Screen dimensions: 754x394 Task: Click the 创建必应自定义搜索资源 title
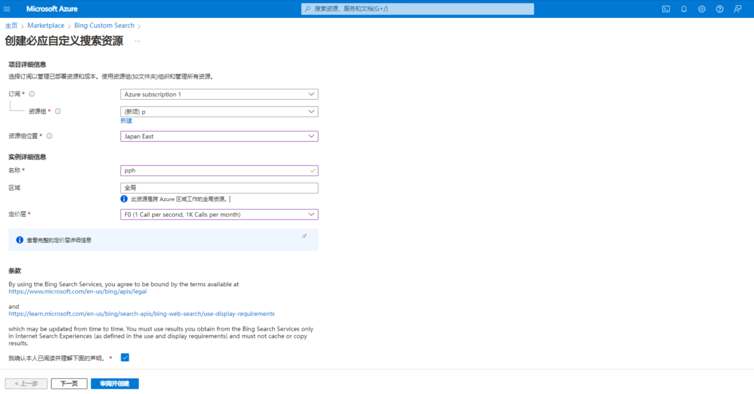point(64,41)
